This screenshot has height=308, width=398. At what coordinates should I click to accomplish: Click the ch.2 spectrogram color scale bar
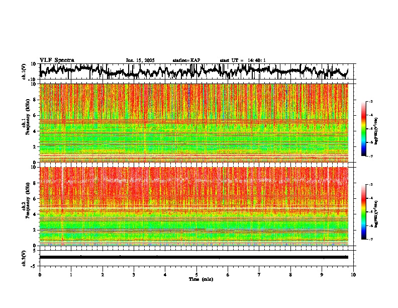point(364,212)
